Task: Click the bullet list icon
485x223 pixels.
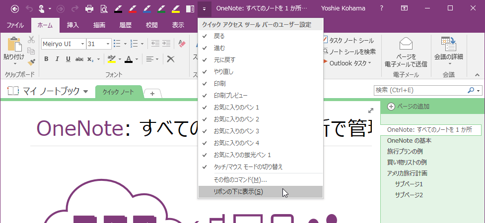Action: point(117,44)
